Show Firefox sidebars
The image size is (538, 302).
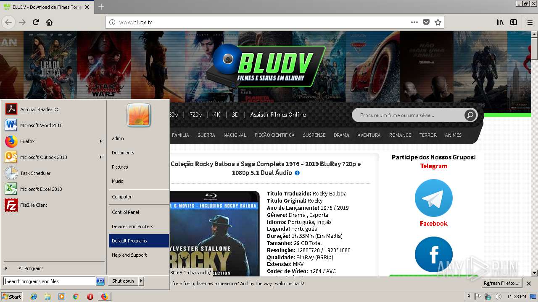514,22
